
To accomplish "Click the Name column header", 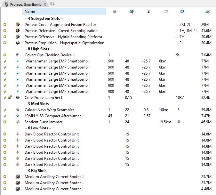I will (64, 12).
